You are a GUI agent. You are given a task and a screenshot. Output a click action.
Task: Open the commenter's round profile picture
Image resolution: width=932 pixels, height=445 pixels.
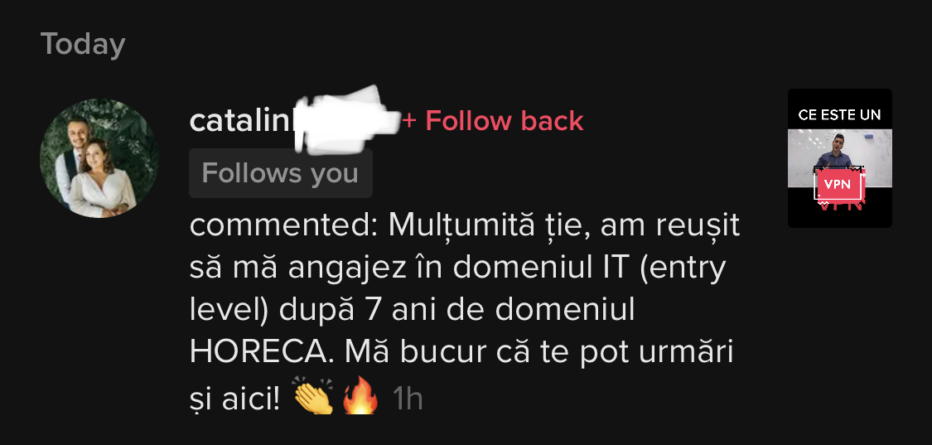[x=99, y=158]
